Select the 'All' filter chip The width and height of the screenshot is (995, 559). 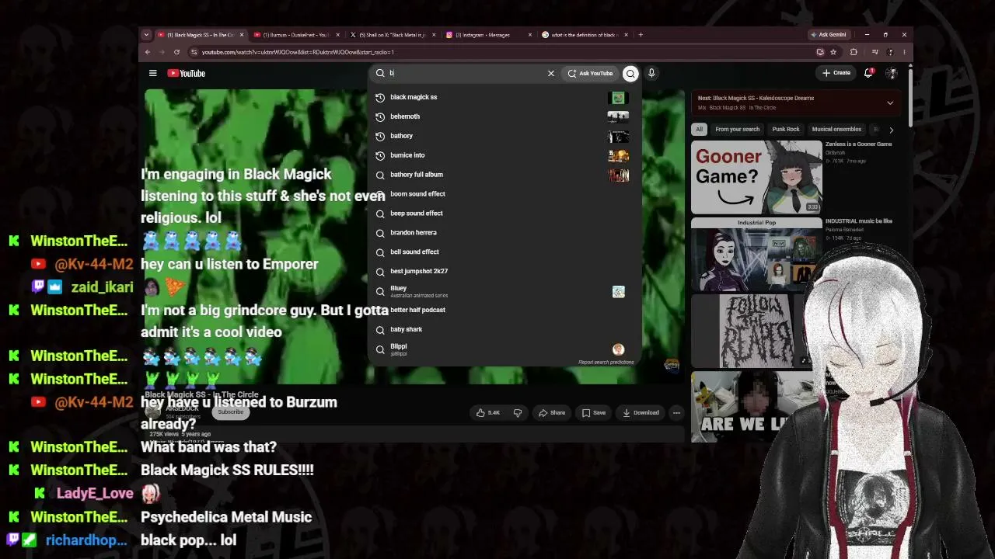tap(699, 129)
